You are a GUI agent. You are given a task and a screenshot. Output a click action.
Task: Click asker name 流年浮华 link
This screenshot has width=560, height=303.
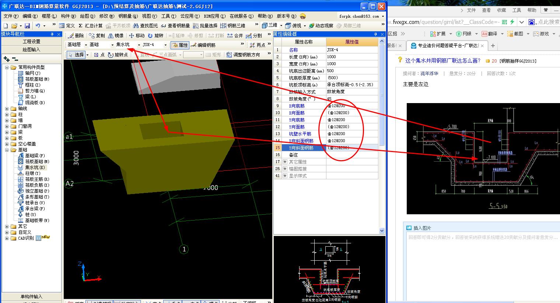(x=430, y=74)
